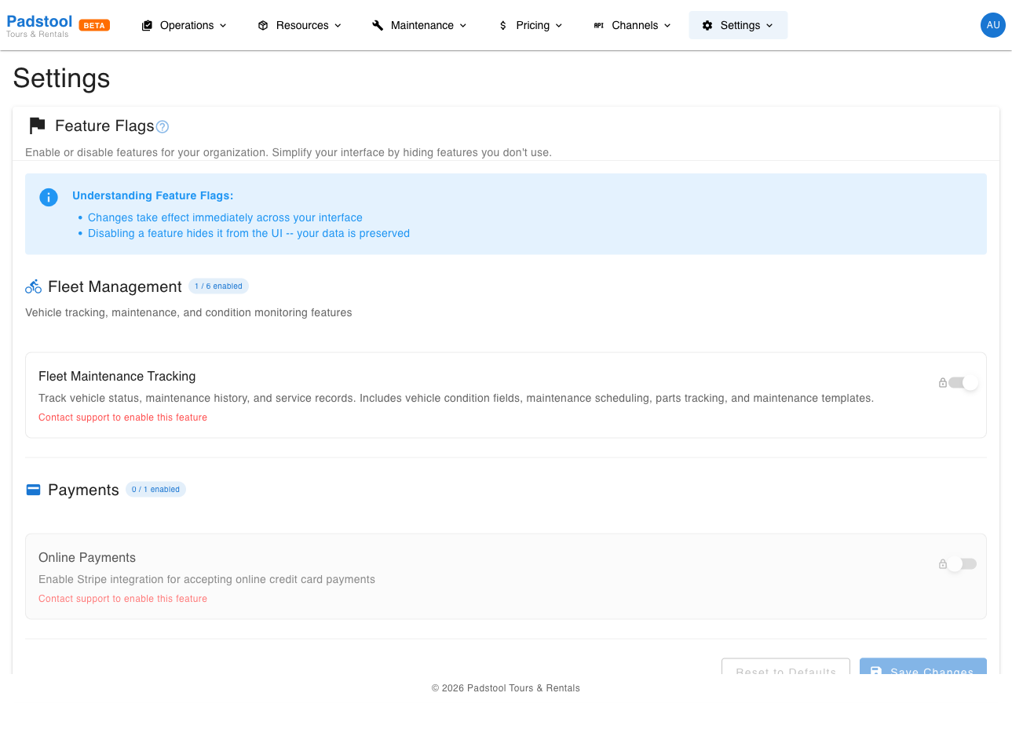Screen dimensions: 1012x740
Task: Click the blue info circle icon
Action: coord(49,197)
